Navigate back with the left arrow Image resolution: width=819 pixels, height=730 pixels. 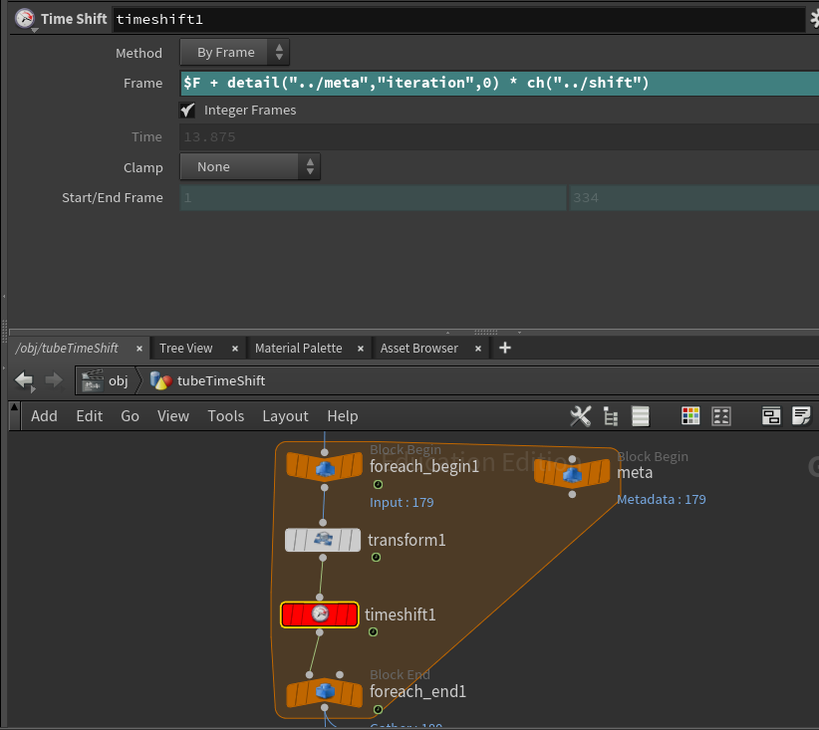(24, 380)
